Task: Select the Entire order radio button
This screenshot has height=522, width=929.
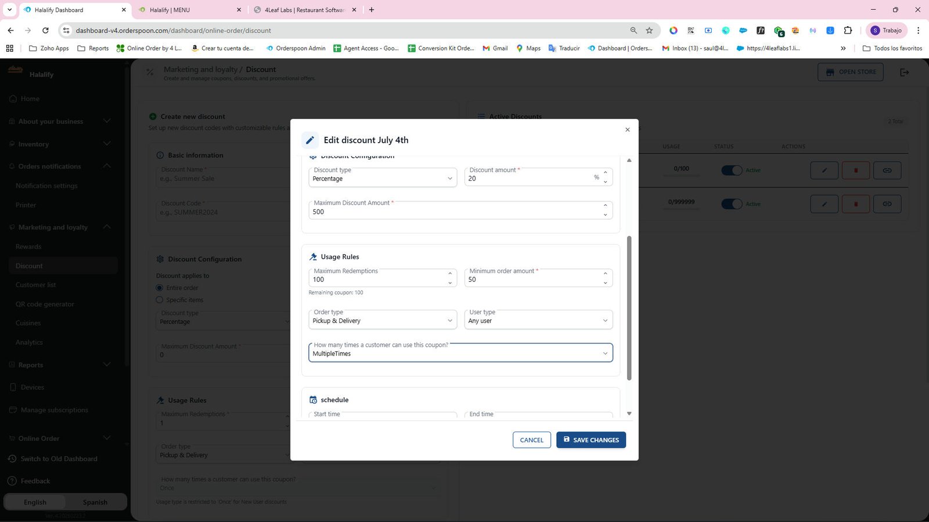Action: click(160, 288)
